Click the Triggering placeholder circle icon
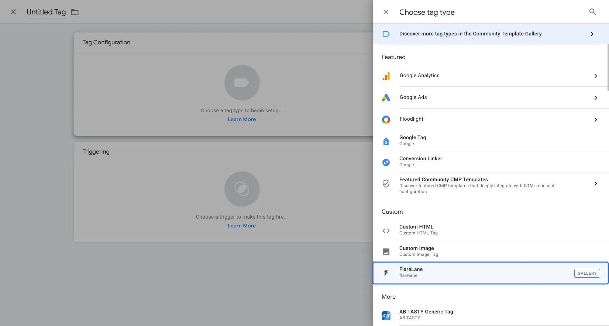This screenshot has height=326, width=609. (x=242, y=189)
